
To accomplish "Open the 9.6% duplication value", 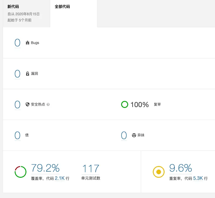I will (181, 168).
